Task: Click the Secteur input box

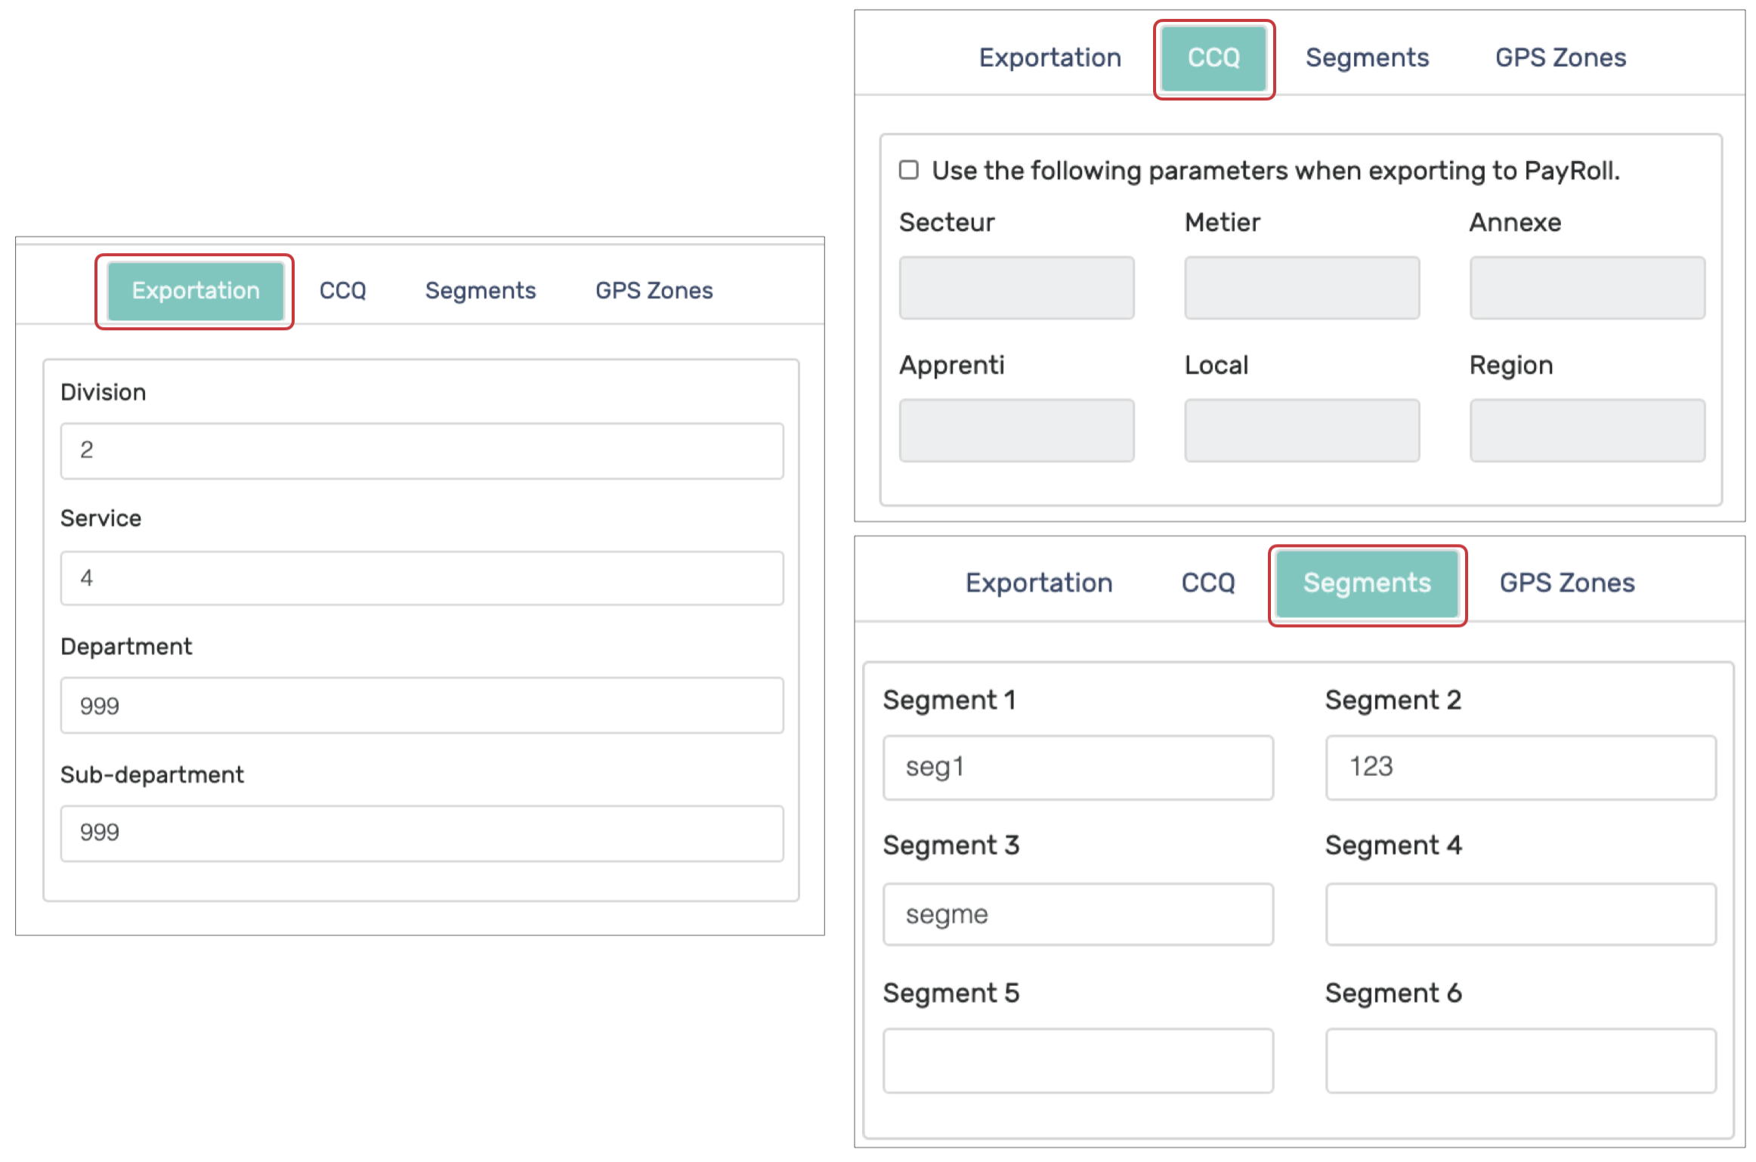Action: coord(1016,288)
